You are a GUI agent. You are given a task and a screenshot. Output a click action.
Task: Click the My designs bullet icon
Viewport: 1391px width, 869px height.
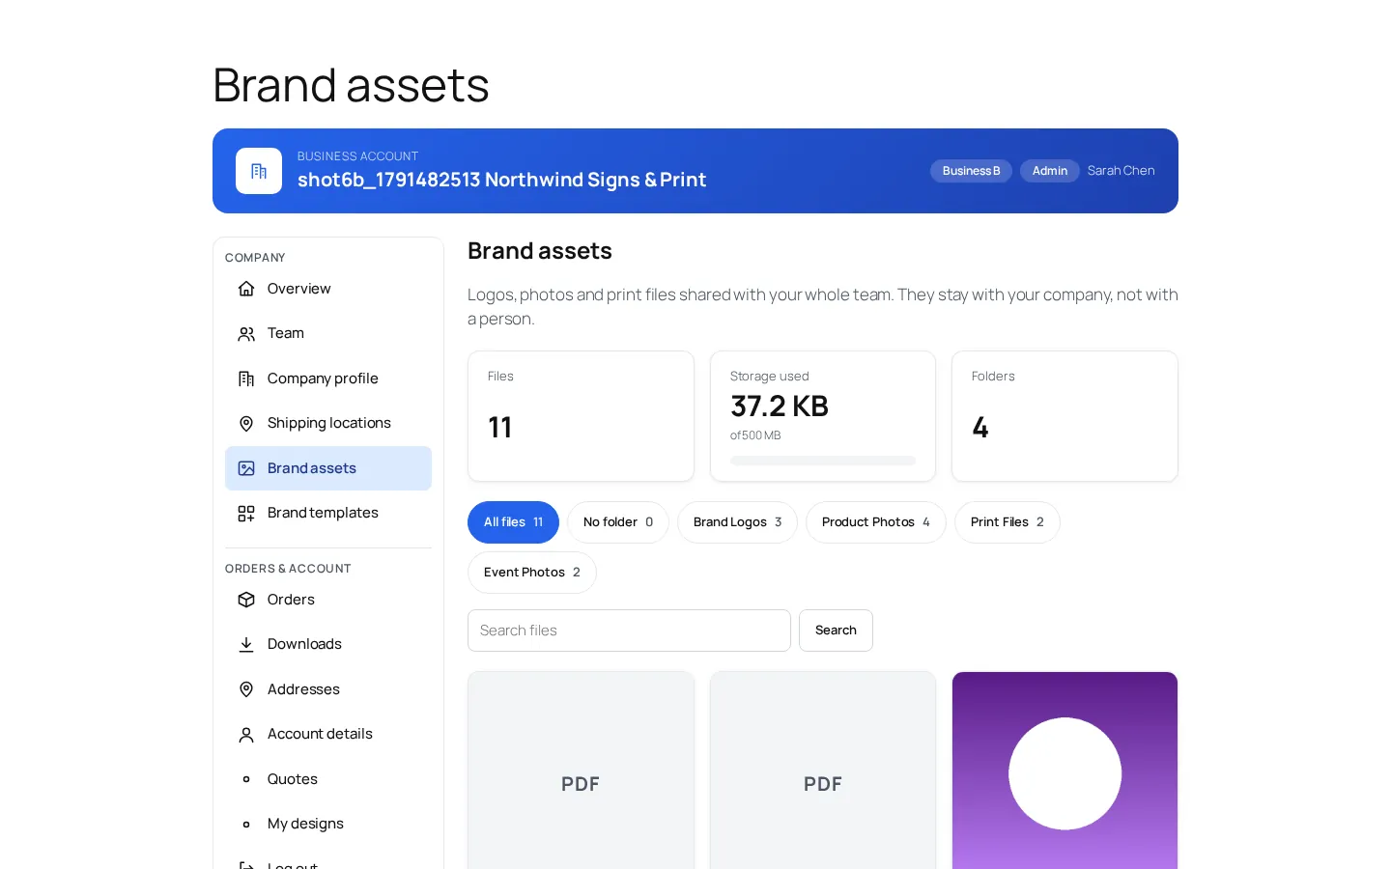246,824
